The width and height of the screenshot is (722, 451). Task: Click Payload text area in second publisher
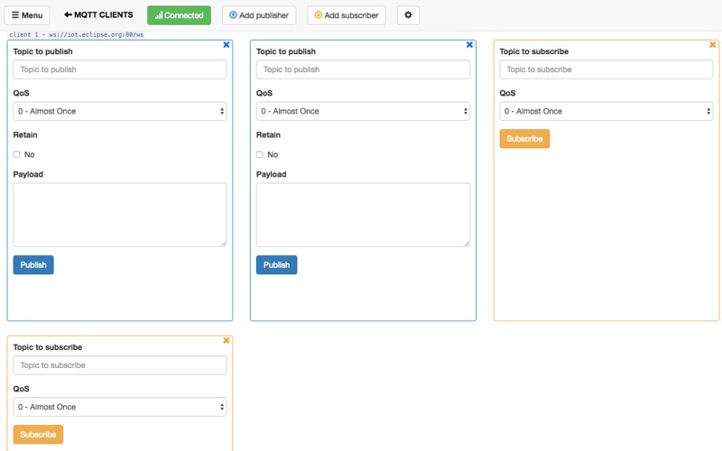[x=363, y=215]
